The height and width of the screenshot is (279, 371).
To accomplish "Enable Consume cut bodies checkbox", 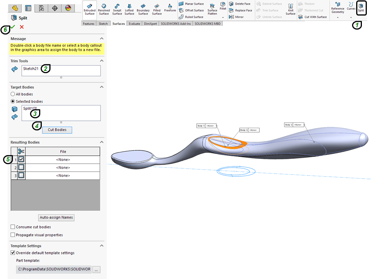I will pyautogui.click(x=13, y=227).
